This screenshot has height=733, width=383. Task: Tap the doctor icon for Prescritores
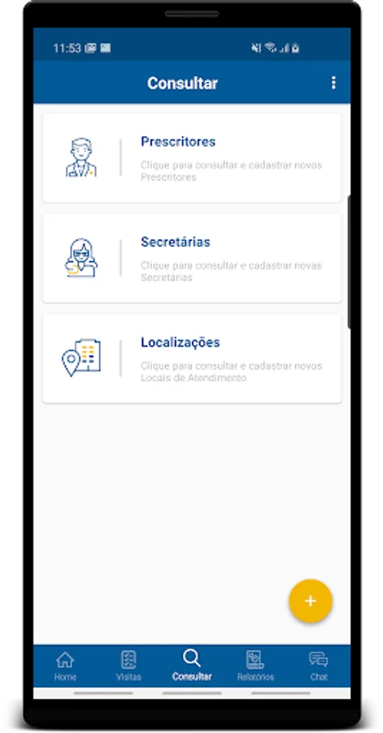click(81, 157)
